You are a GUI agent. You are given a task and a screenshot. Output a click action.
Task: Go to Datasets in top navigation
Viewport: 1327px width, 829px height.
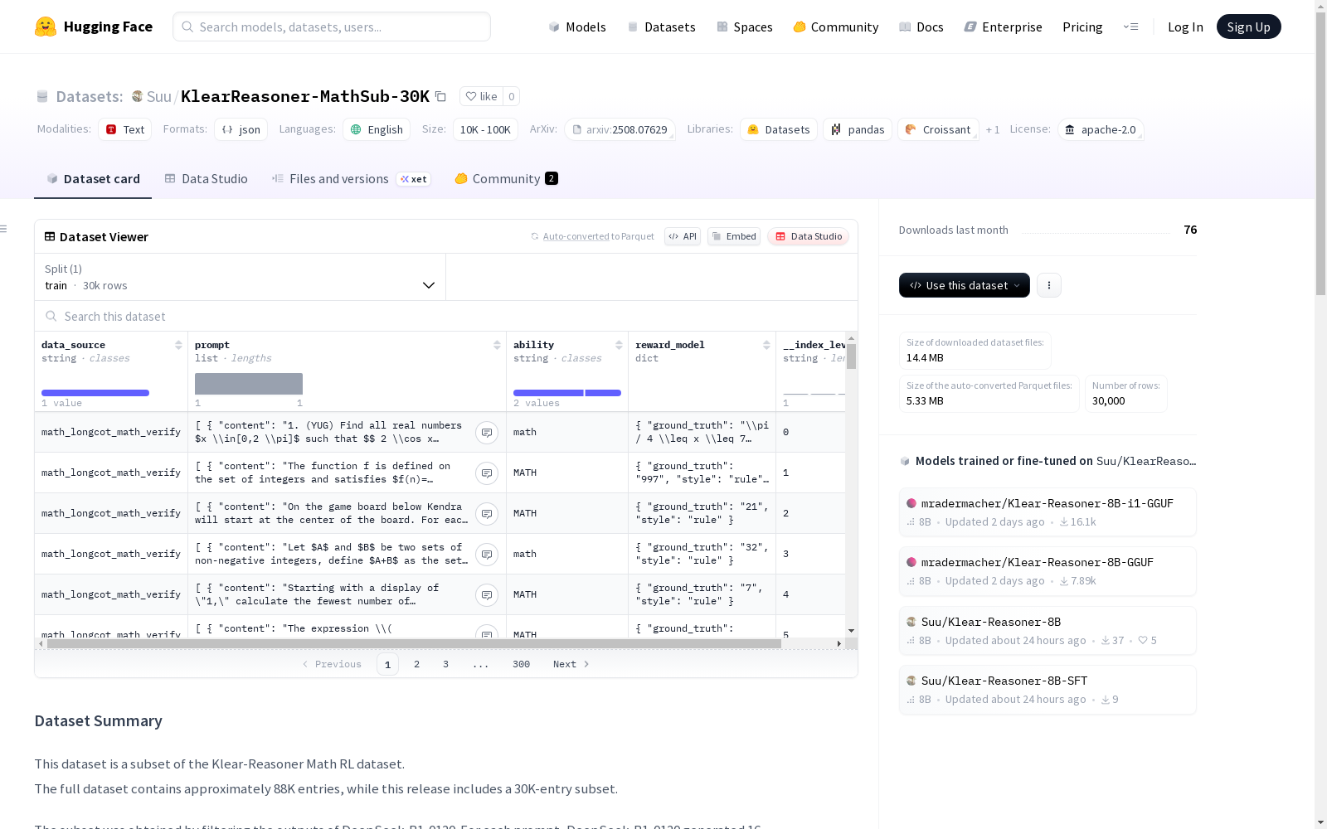click(x=661, y=27)
